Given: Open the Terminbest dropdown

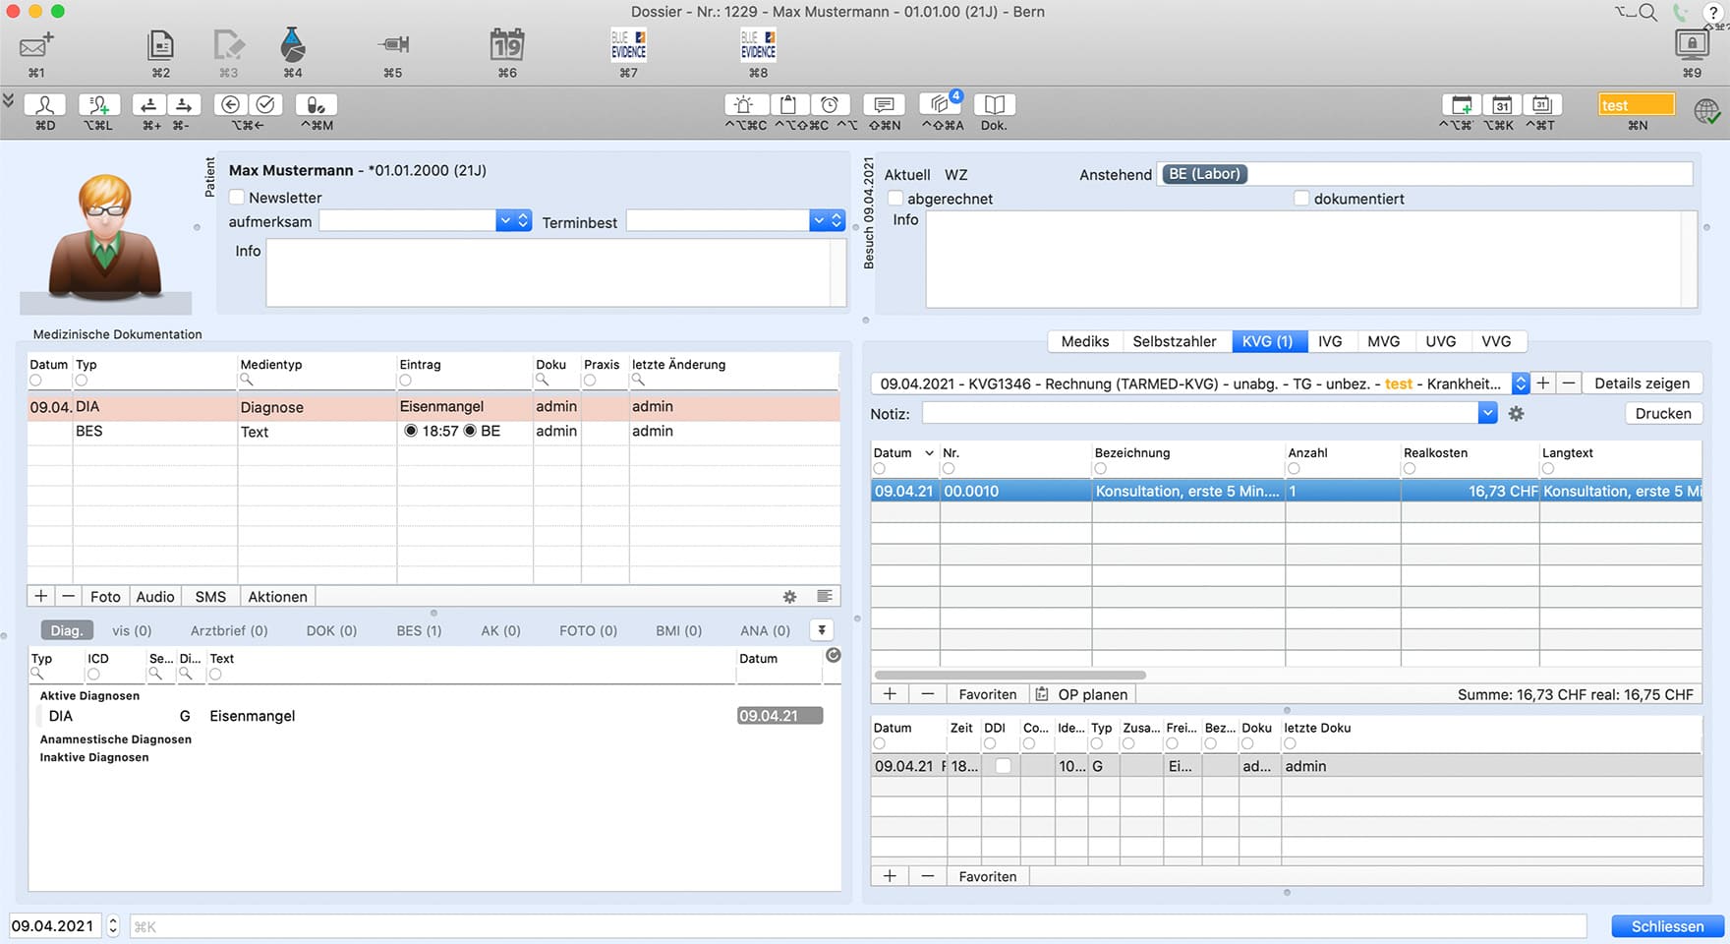Looking at the screenshot, I should (x=820, y=220).
